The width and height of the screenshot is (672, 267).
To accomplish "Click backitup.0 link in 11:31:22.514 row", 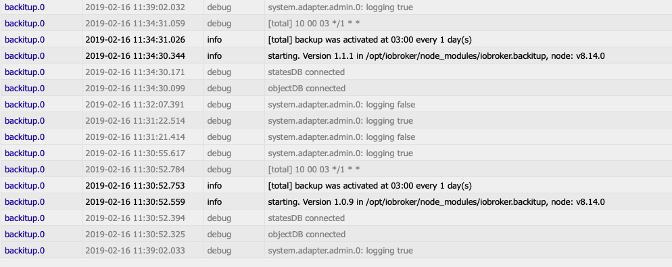I will point(24,121).
